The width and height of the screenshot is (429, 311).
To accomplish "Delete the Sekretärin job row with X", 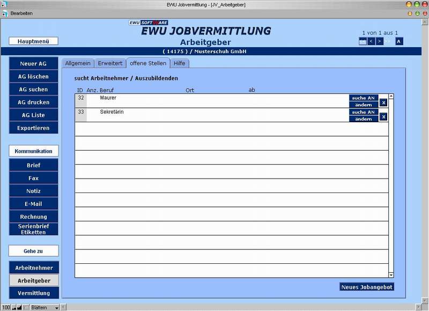I will [383, 117].
